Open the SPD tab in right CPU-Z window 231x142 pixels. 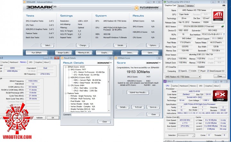pyautogui.click(x=201, y=86)
